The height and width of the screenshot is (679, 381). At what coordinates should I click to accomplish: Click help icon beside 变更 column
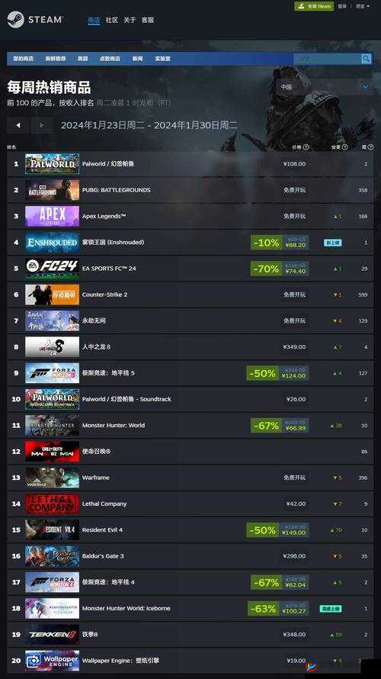(345, 147)
